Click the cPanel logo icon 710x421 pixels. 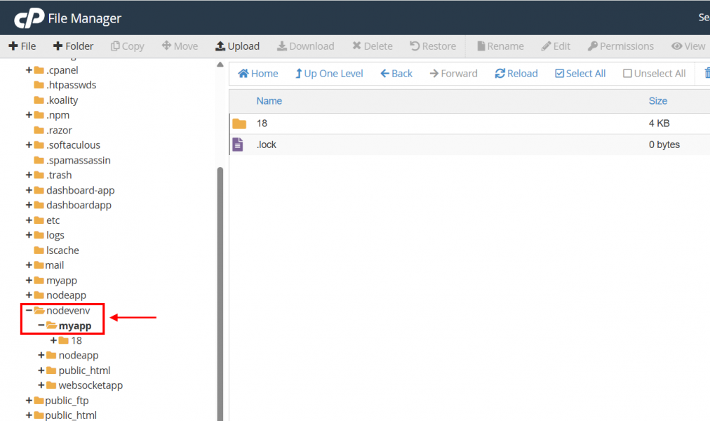click(29, 18)
